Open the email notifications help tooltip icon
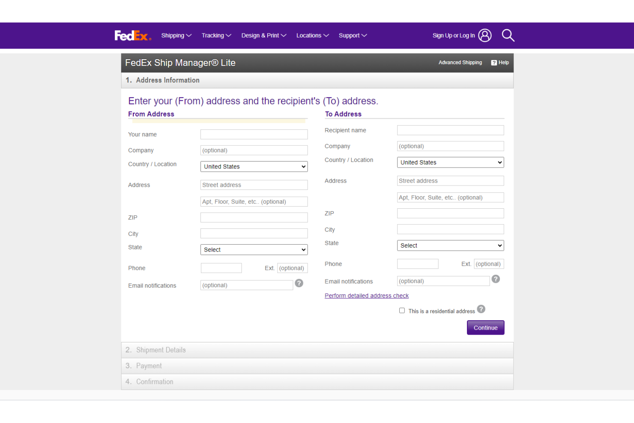Viewport: 634px width, 423px height. point(299,283)
